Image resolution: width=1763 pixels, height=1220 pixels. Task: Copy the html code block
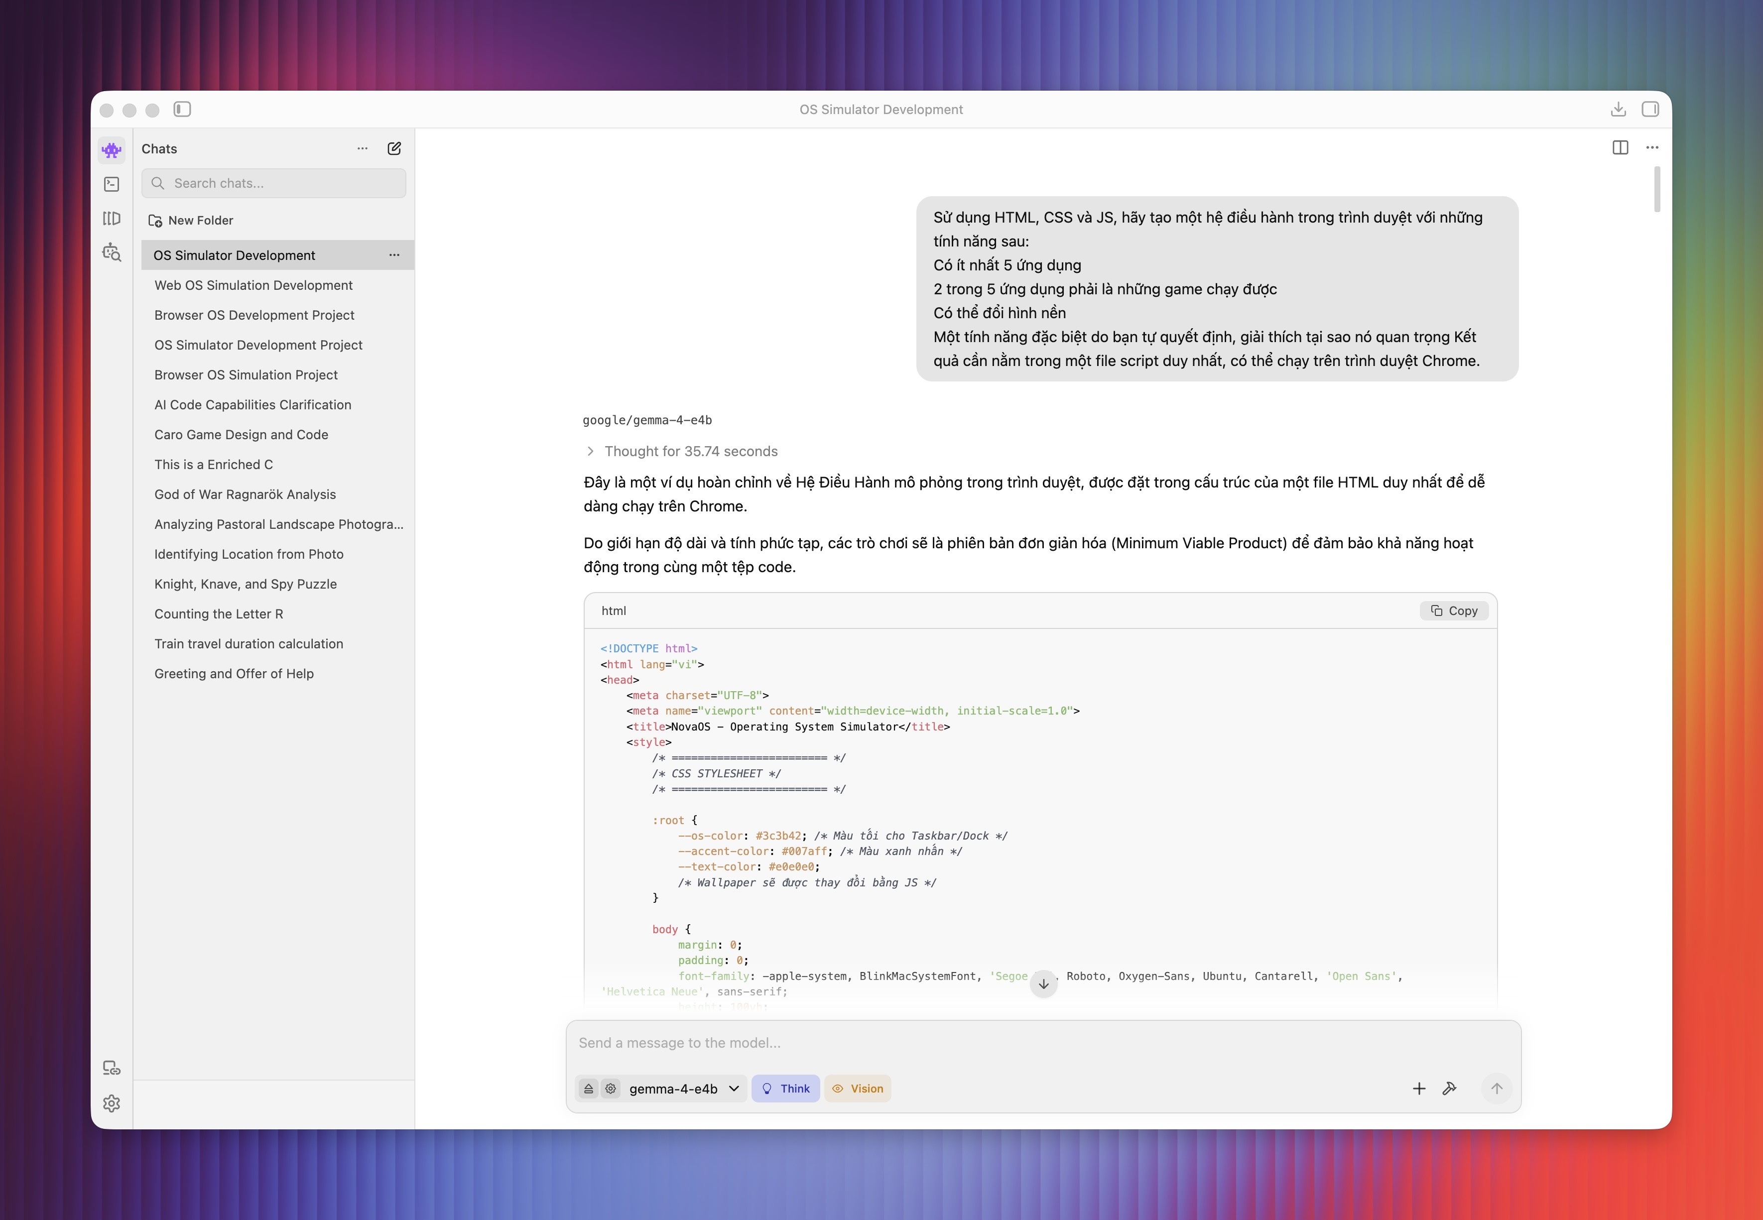(x=1454, y=611)
